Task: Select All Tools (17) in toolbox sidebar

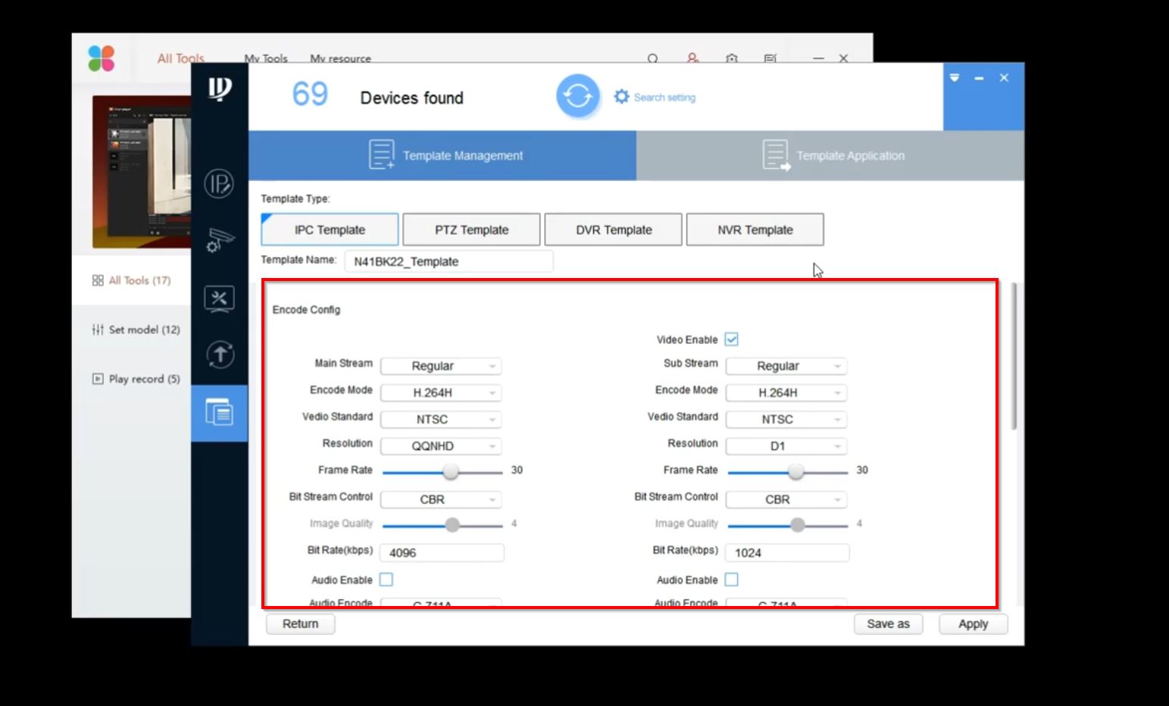Action: 132,280
